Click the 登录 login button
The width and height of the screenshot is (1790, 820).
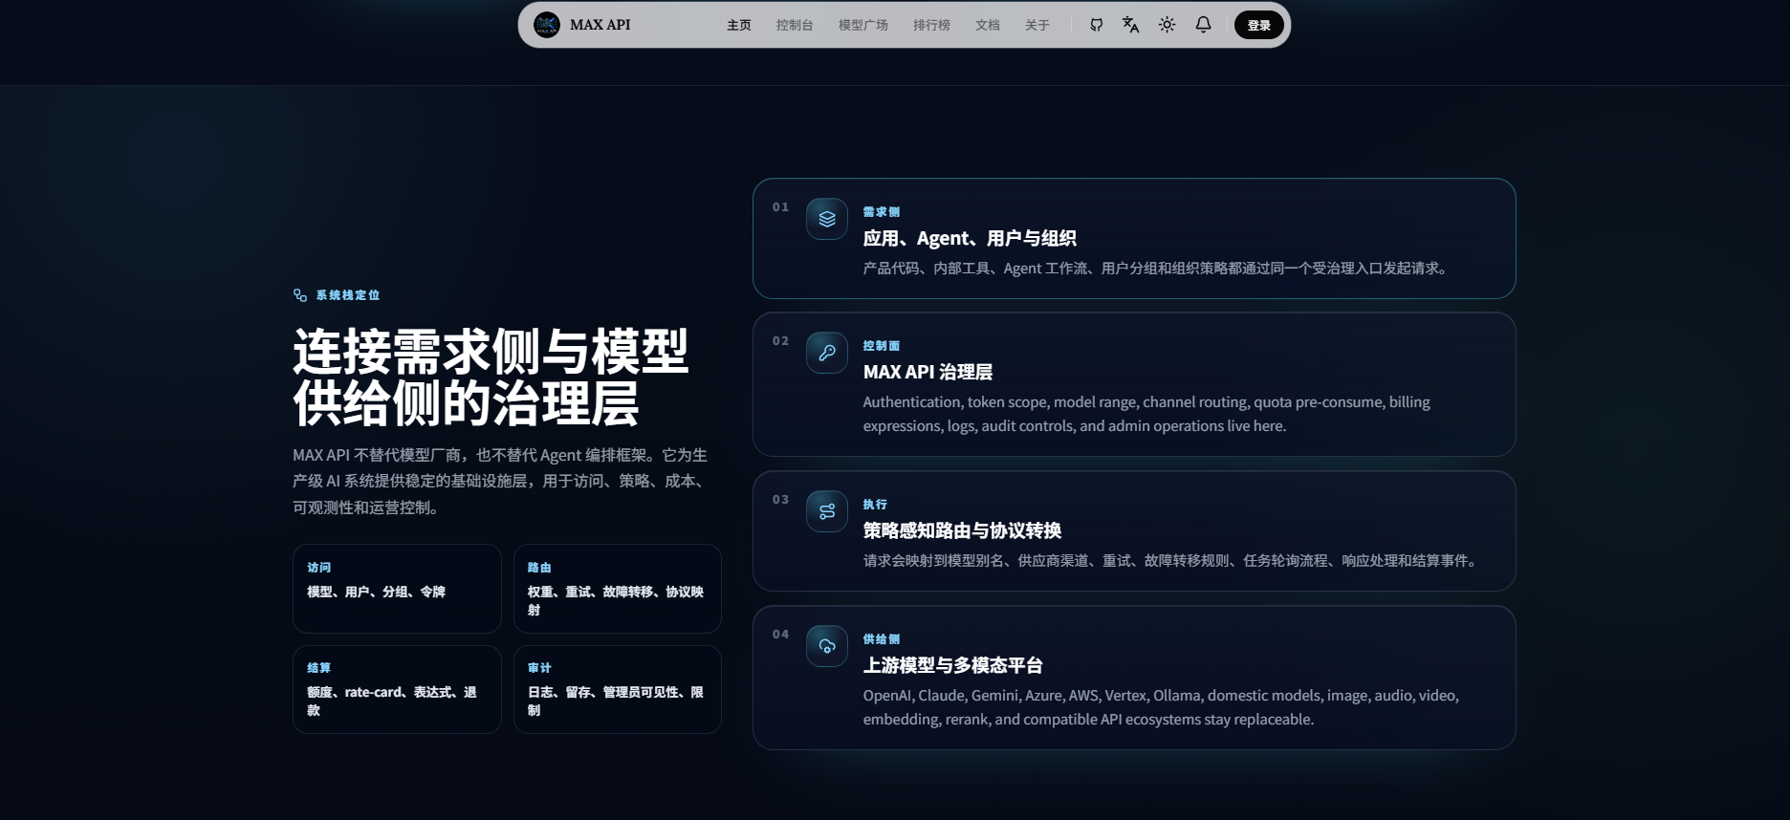(1258, 25)
